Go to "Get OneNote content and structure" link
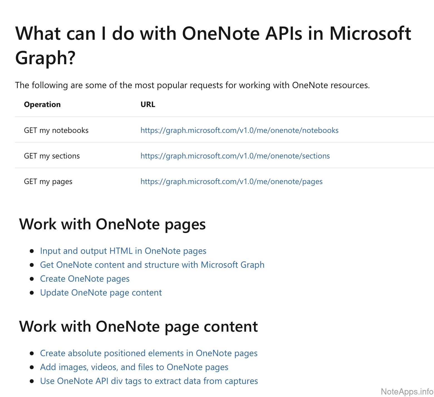The height and width of the screenshot is (397, 434). [152, 265]
